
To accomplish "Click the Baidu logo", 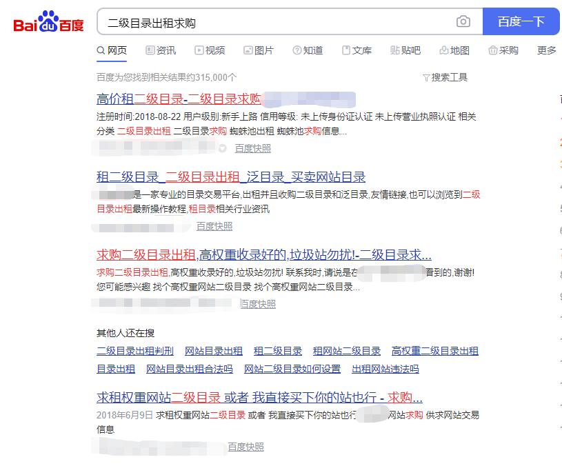I will coord(47,21).
